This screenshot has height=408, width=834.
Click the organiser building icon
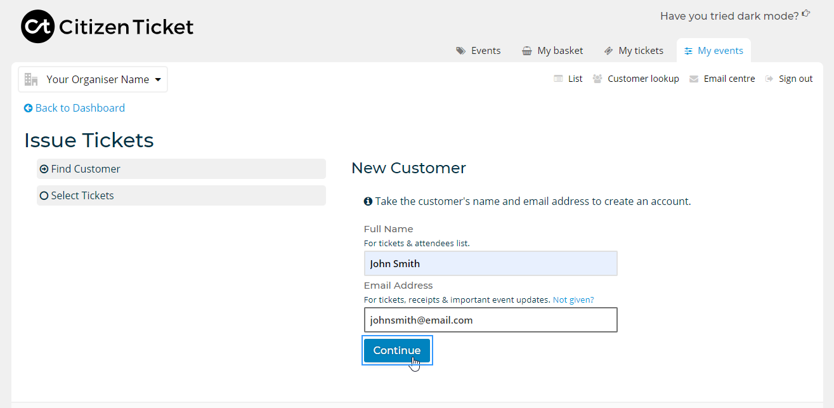pyautogui.click(x=31, y=79)
